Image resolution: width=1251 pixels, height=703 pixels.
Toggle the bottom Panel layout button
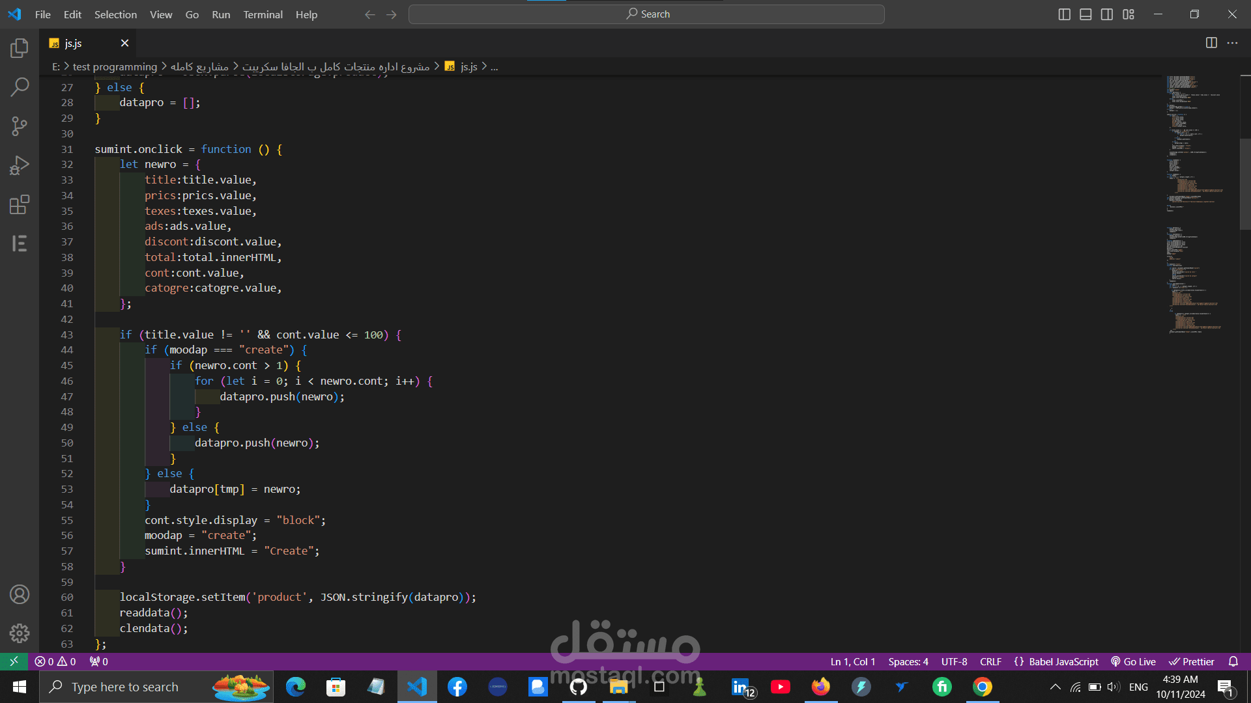[x=1086, y=14]
